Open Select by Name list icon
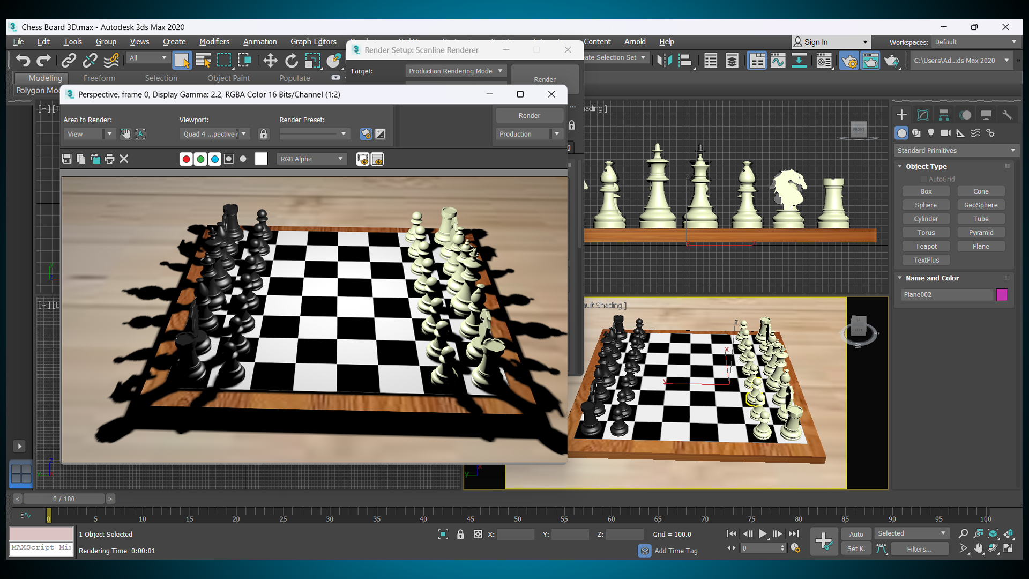Screen dimensions: 1029x579 (x=203, y=61)
